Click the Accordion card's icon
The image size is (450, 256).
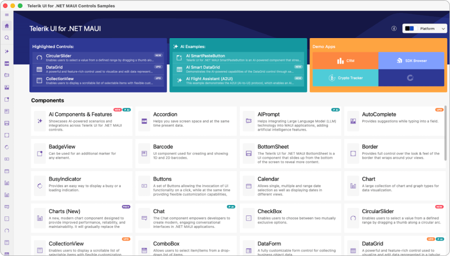tap(144, 121)
